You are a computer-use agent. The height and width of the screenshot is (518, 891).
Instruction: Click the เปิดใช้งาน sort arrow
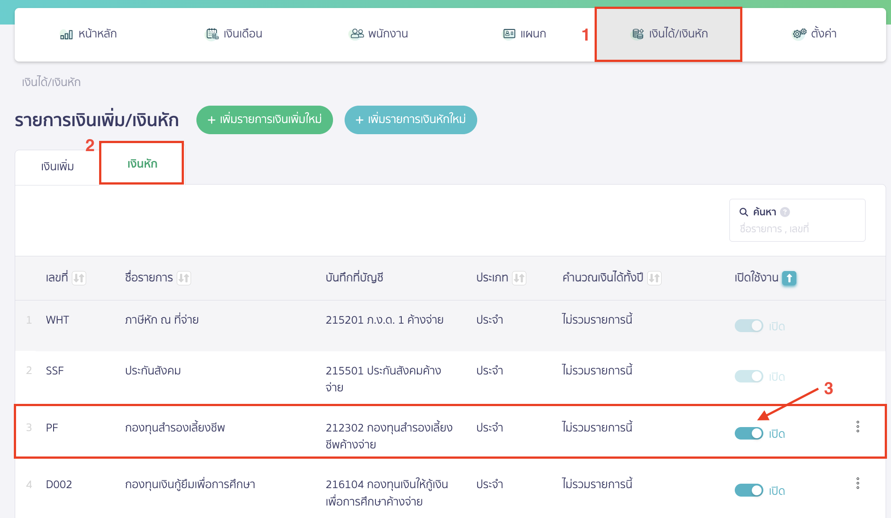[789, 278]
